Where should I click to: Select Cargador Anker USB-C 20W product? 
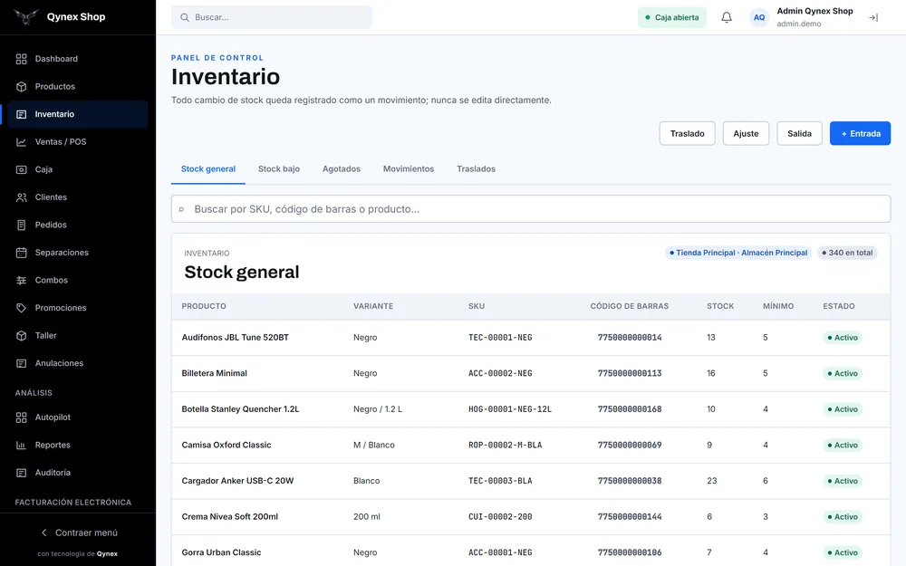coord(237,481)
